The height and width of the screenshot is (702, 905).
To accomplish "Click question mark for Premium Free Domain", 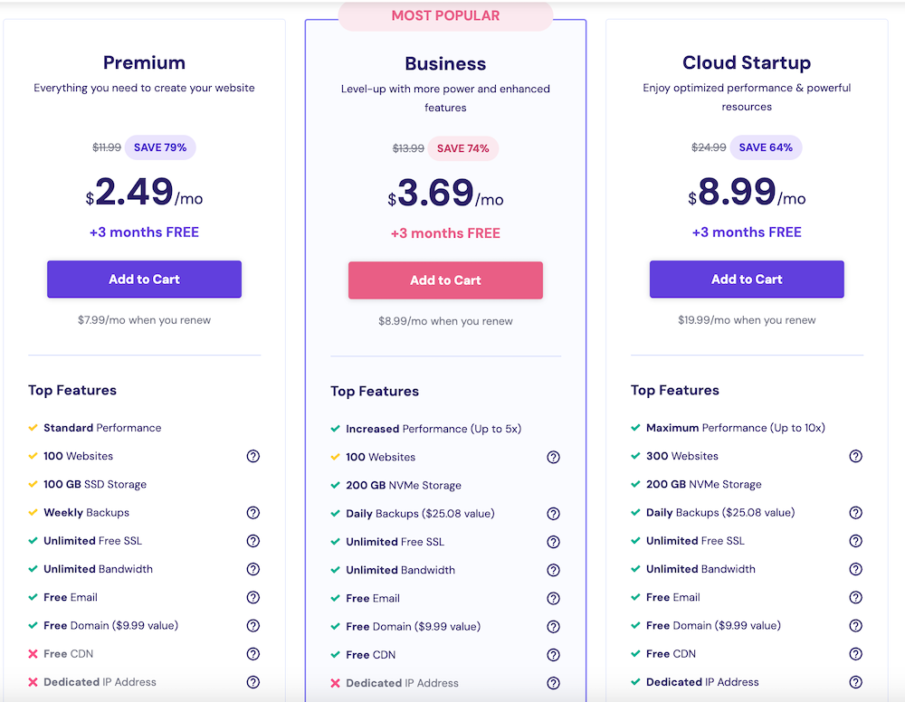I will click(253, 626).
